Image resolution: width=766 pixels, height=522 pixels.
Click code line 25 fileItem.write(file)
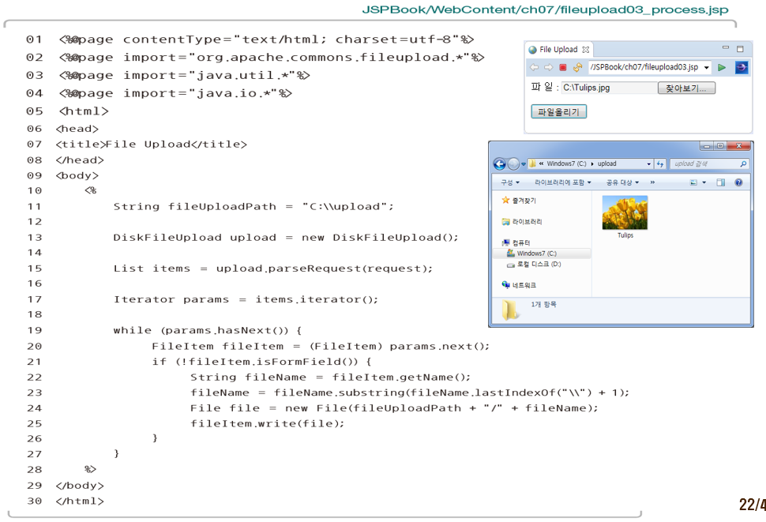pyautogui.click(x=268, y=423)
